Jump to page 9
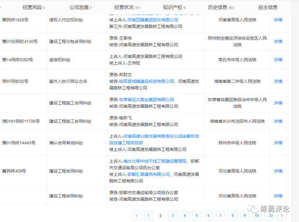This screenshot has width=299, height=222. [x=245, y=215]
